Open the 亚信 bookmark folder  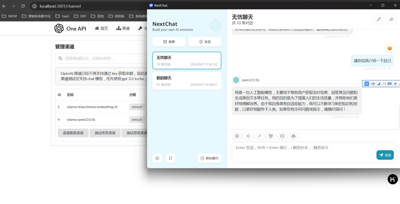(97, 16)
